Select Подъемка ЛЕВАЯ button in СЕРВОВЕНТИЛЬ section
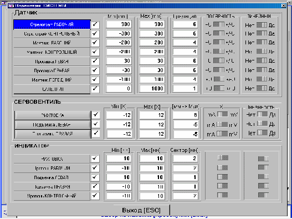 [x=53, y=125]
